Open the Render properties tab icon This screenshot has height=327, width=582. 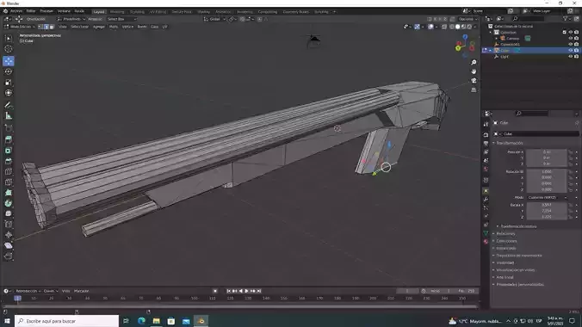486,135
